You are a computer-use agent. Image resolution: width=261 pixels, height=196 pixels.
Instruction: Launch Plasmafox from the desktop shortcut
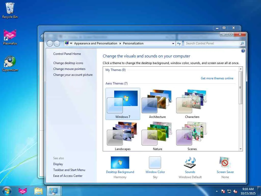click(x=10, y=37)
